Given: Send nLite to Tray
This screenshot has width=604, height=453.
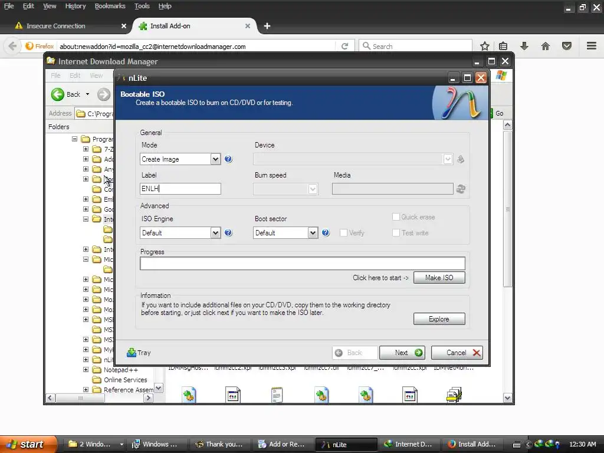Looking at the screenshot, I should [139, 353].
